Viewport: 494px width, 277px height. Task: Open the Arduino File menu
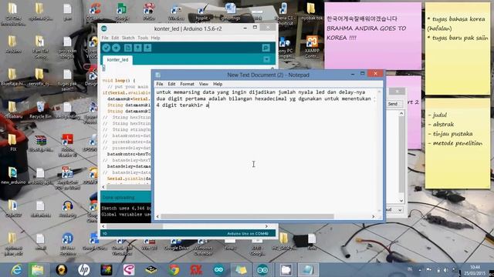pos(105,38)
